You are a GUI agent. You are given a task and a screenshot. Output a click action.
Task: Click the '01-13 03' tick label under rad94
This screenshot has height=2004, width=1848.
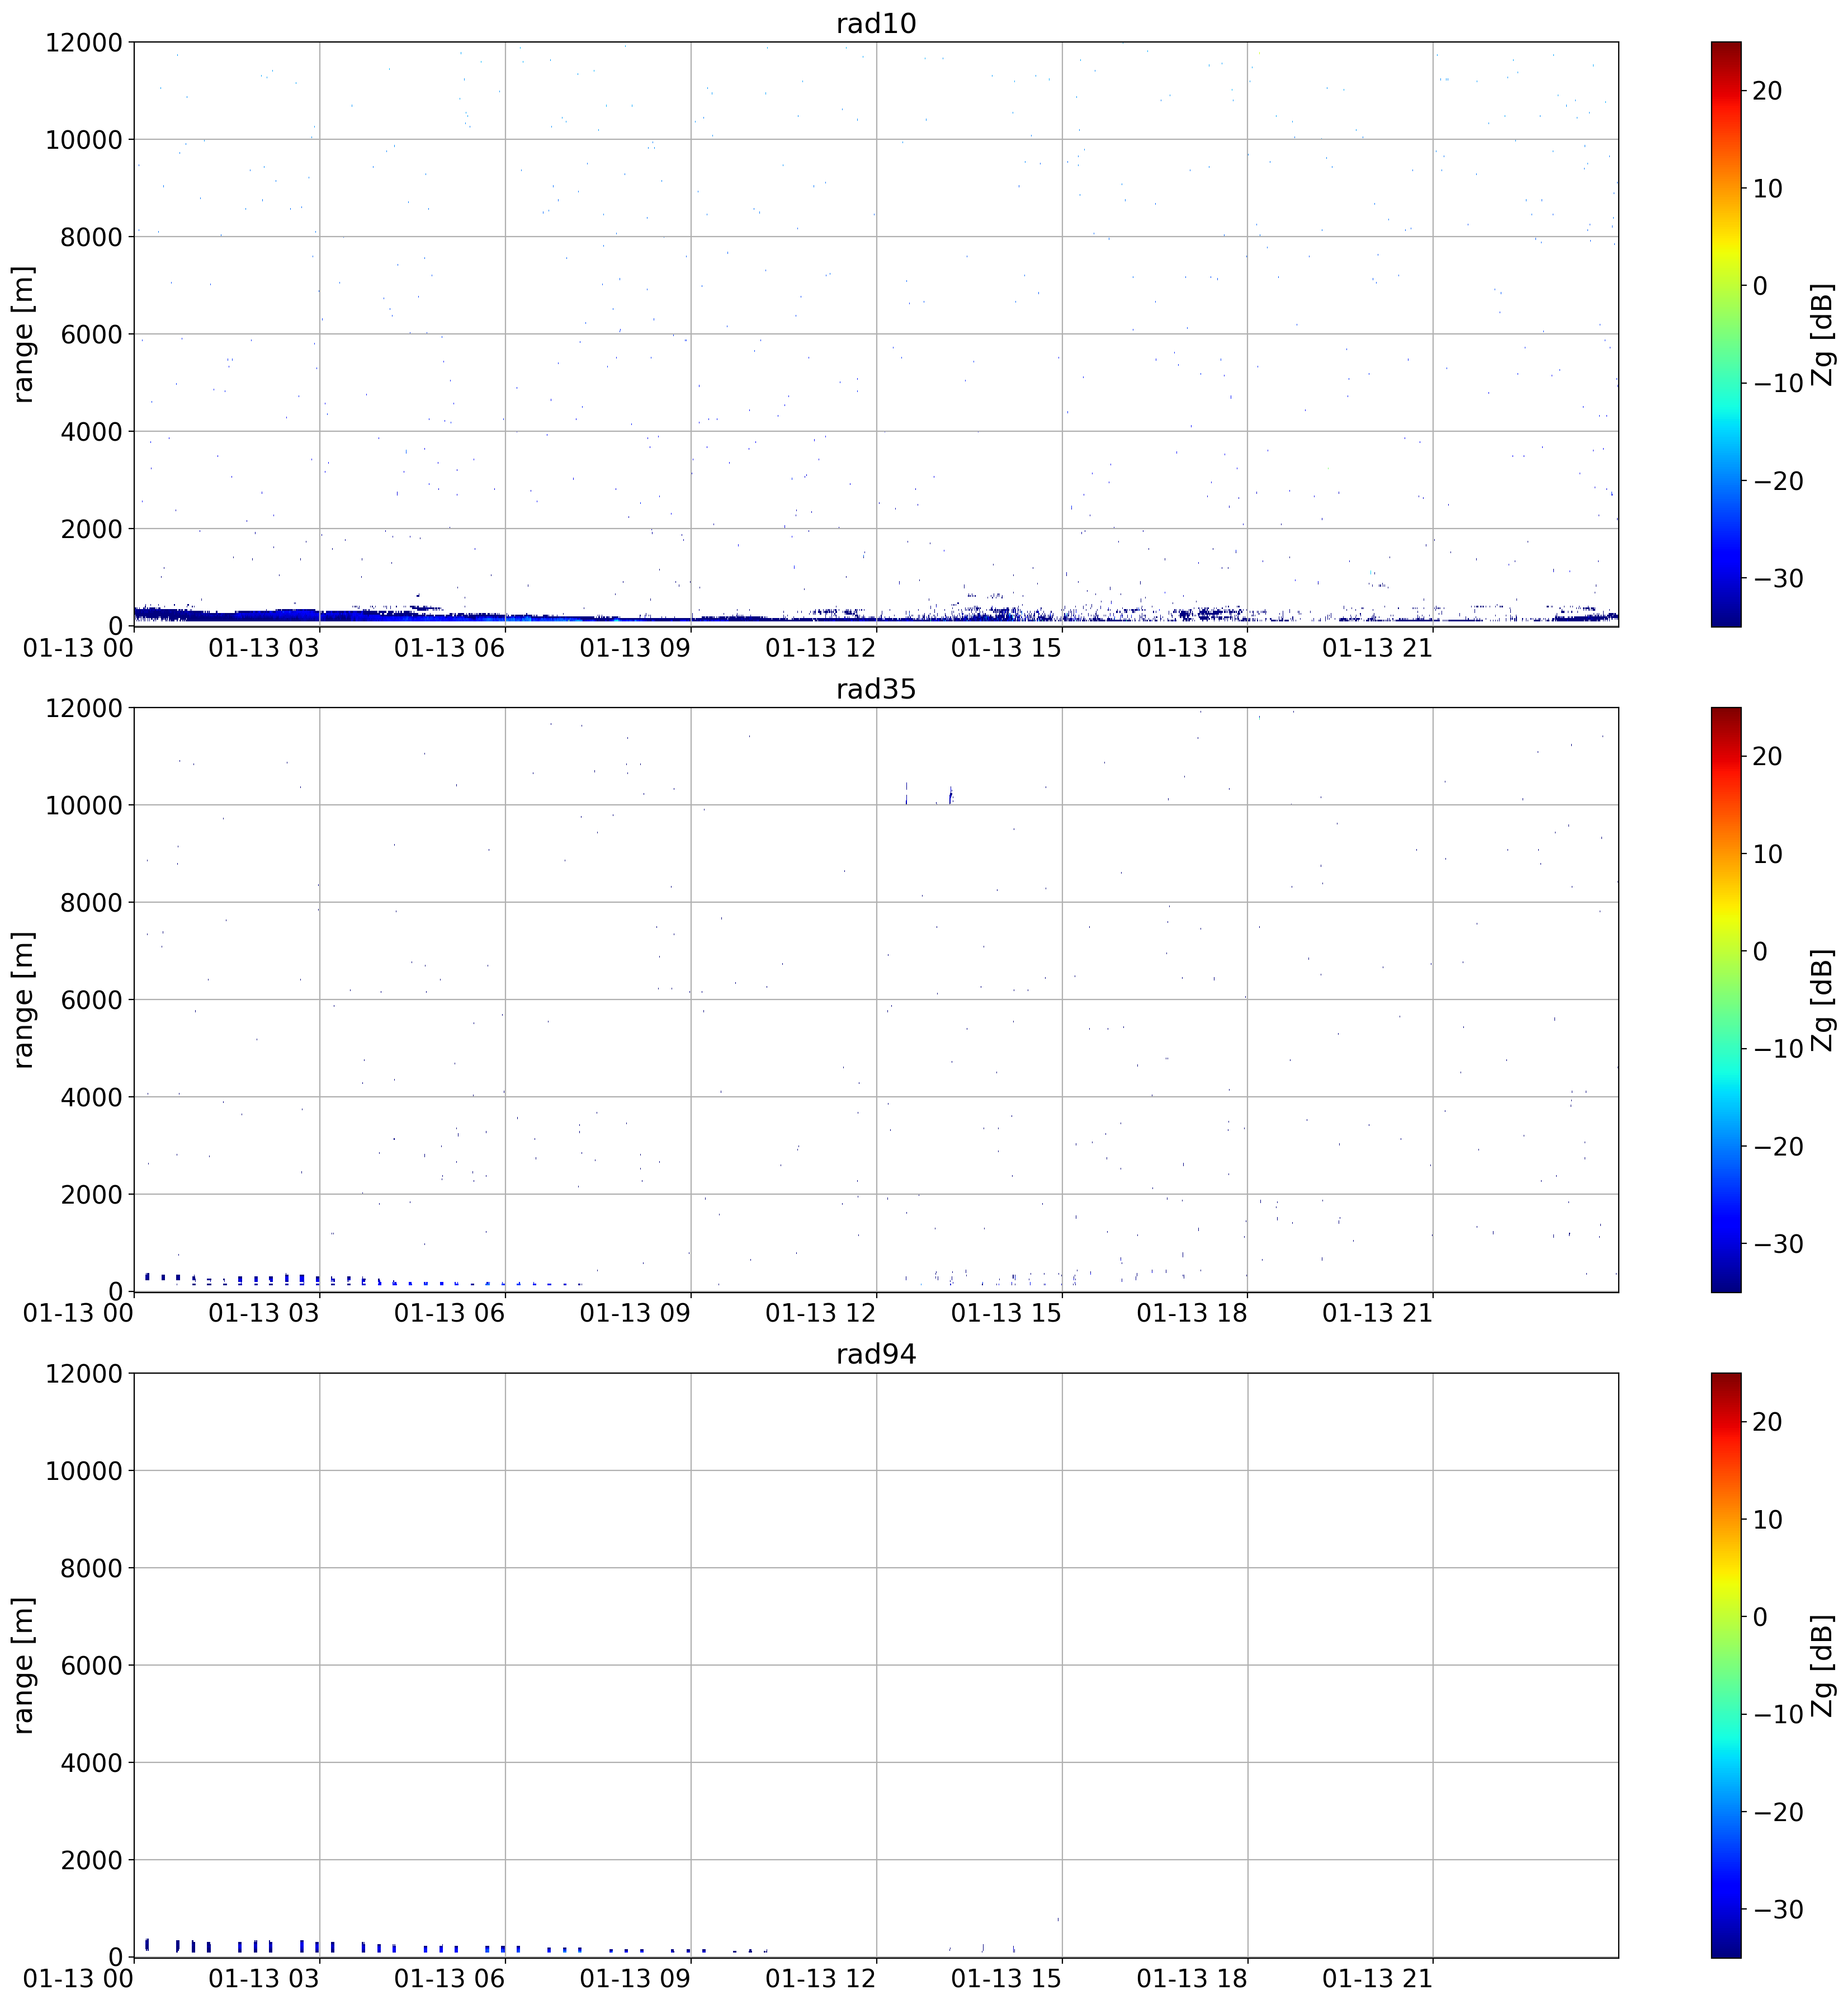coord(264,1979)
